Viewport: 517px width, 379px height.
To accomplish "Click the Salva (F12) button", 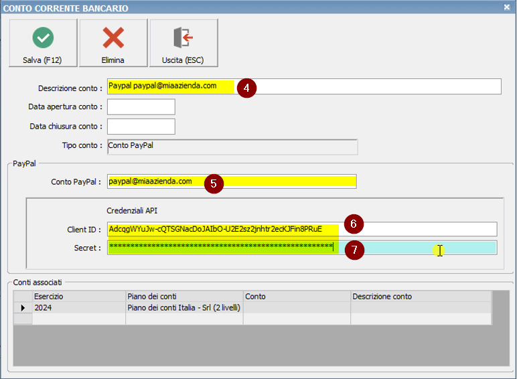I will point(43,43).
